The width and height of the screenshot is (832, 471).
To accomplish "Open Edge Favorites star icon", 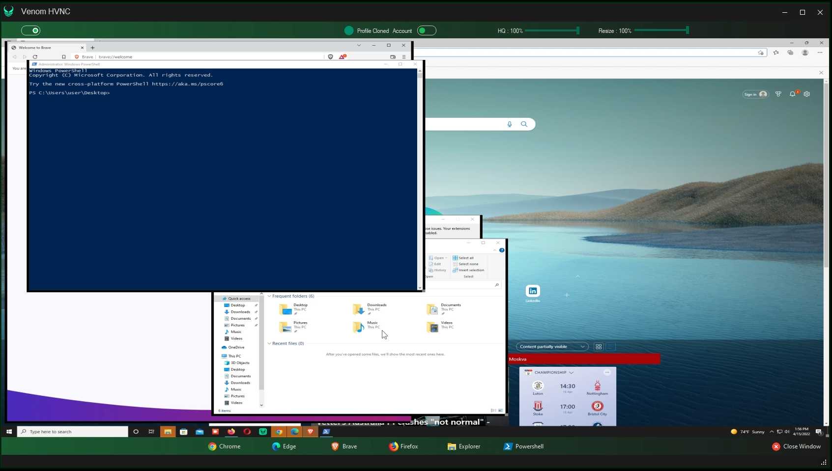I will [x=776, y=53].
